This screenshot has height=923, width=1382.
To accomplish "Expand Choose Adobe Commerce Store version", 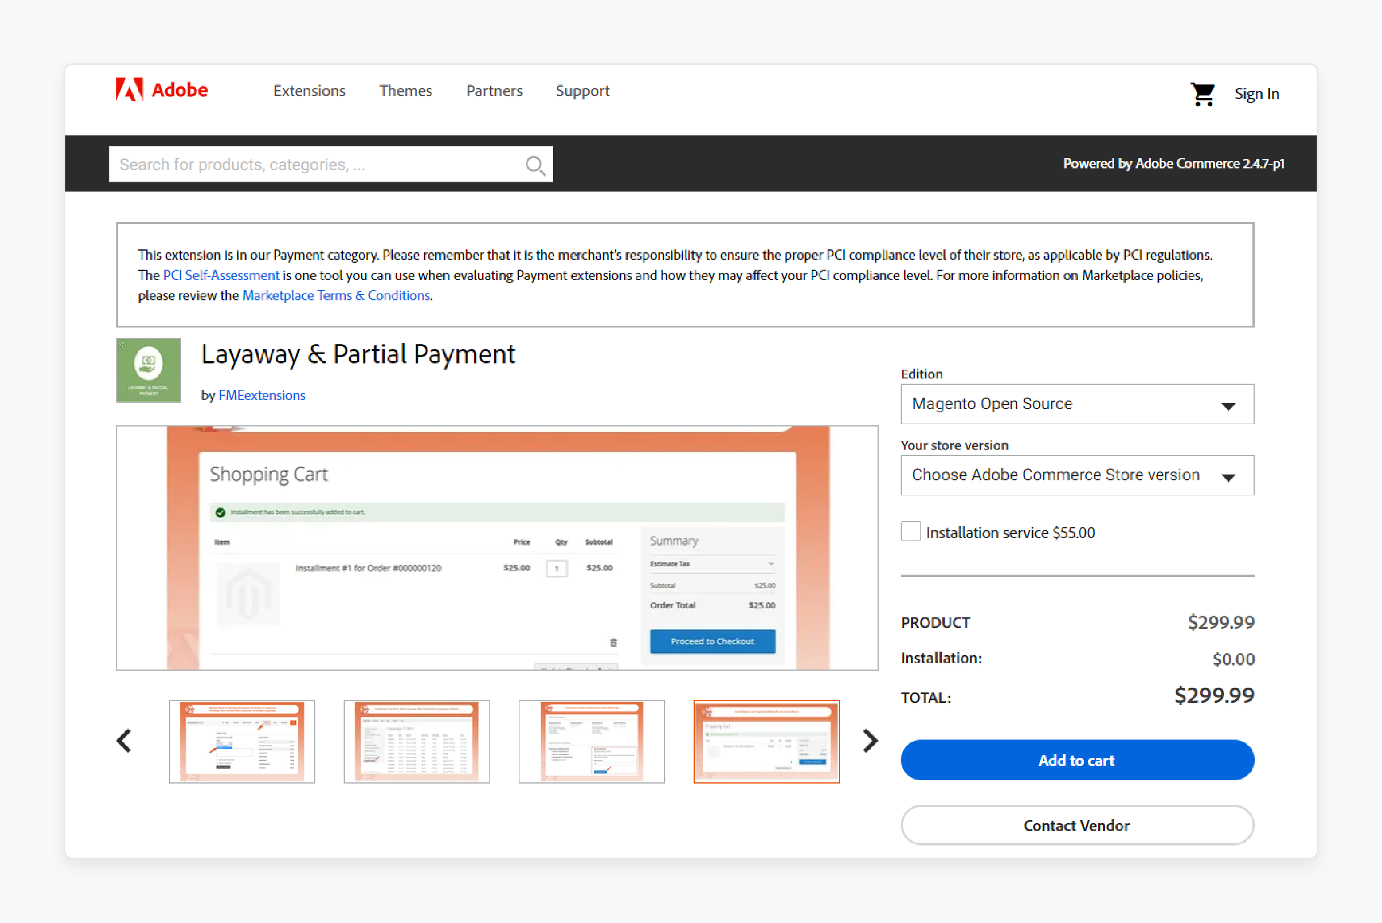I will point(1076,475).
